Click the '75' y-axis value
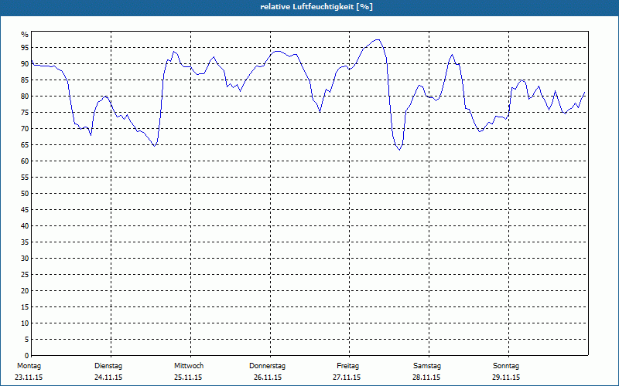Viewport: 619px width, 386px height. pos(25,112)
